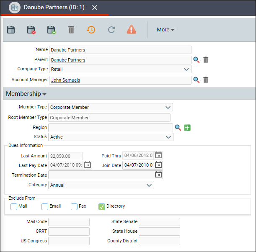This screenshot has width=256, height=252.
Task: Enable Exclude From Fax checkbox
Action: point(74,207)
